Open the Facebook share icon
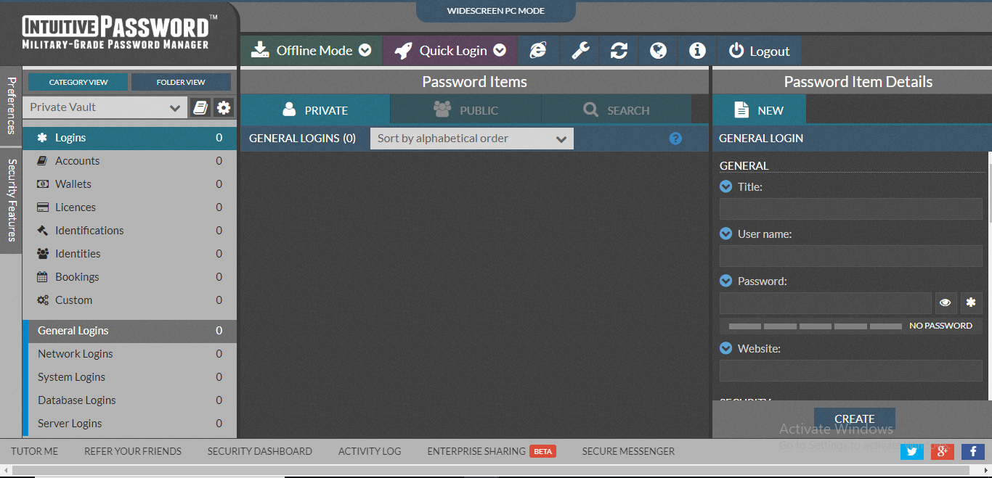Viewport: 992px width, 478px height. pyautogui.click(x=972, y=451)
